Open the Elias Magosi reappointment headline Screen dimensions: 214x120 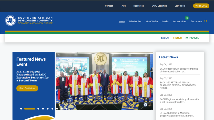point(33,76)
